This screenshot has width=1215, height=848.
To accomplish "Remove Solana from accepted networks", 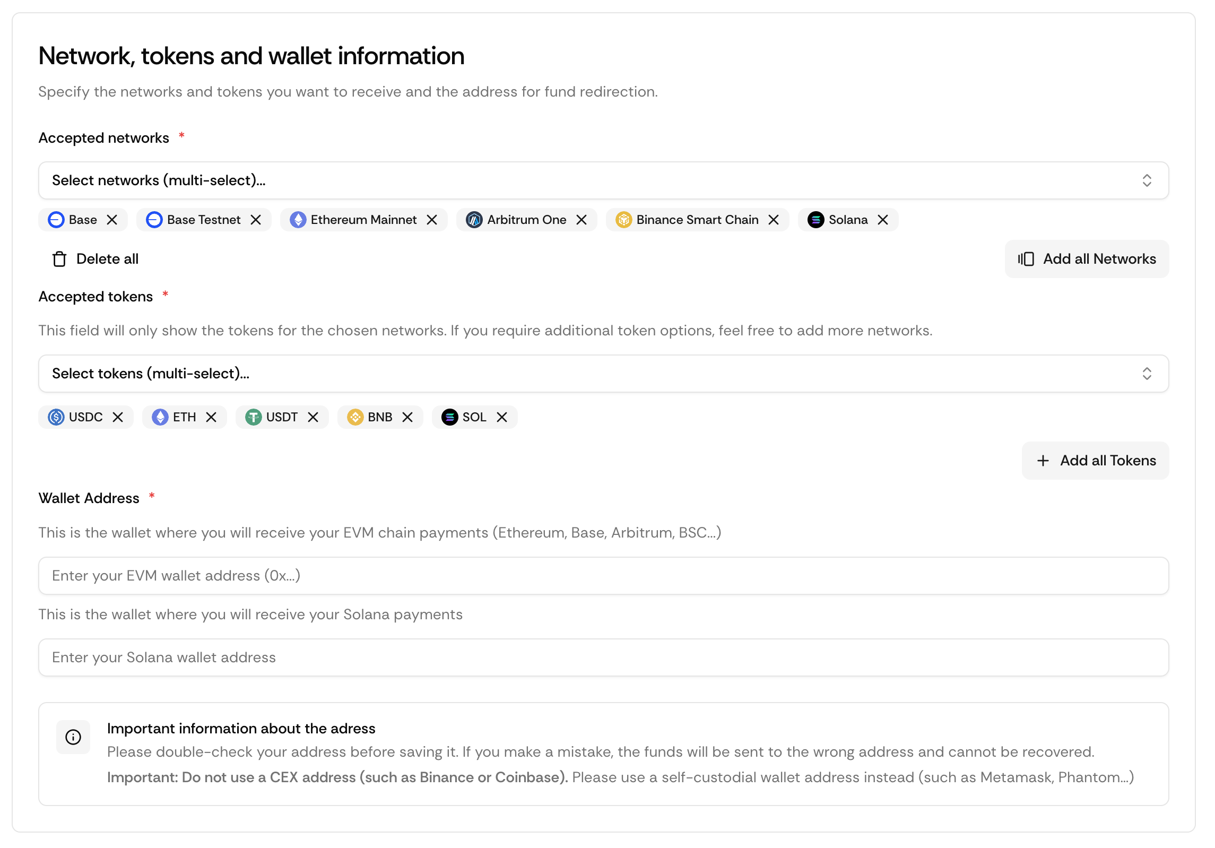I will [883, 220].
